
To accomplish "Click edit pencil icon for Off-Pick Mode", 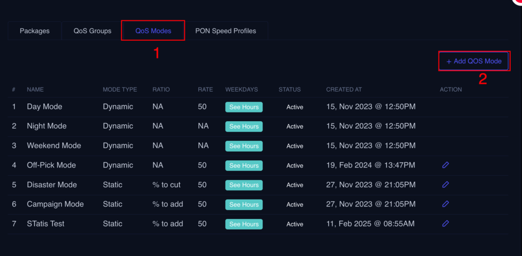I will (x=445, y=165).
